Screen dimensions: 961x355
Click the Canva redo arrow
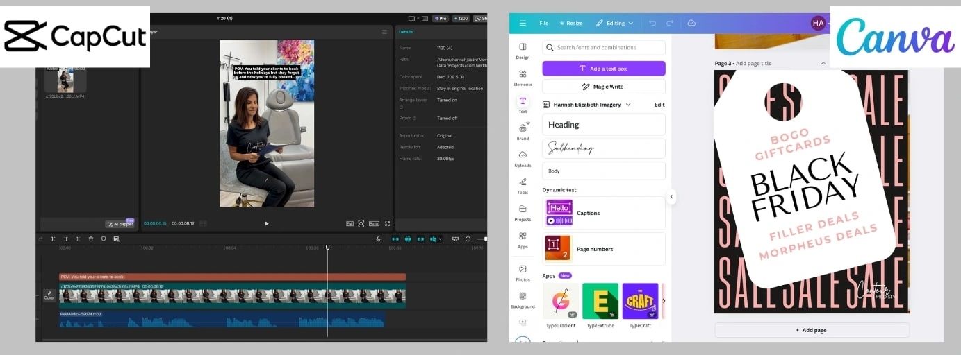pyautogui.click(x=670, y=23)
